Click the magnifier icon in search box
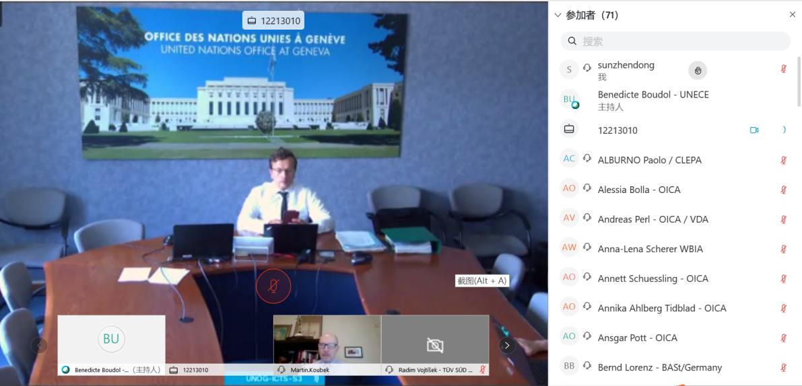This screenshot has height=386, width=802. pos(572,41)
